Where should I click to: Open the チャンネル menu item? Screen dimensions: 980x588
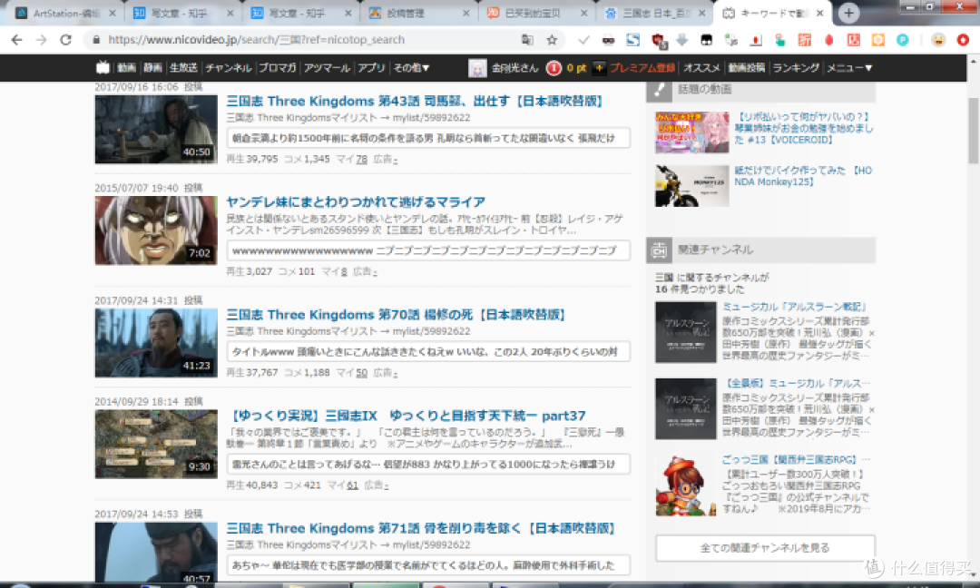228,68
